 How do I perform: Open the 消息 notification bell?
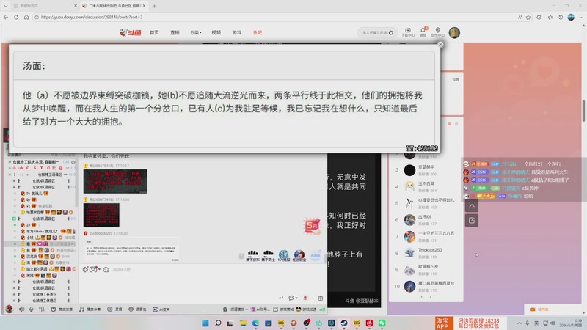pos(423,32)
